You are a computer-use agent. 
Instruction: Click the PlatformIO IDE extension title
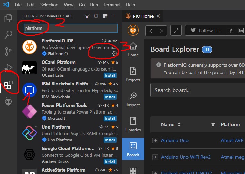(x=58, y=41)
